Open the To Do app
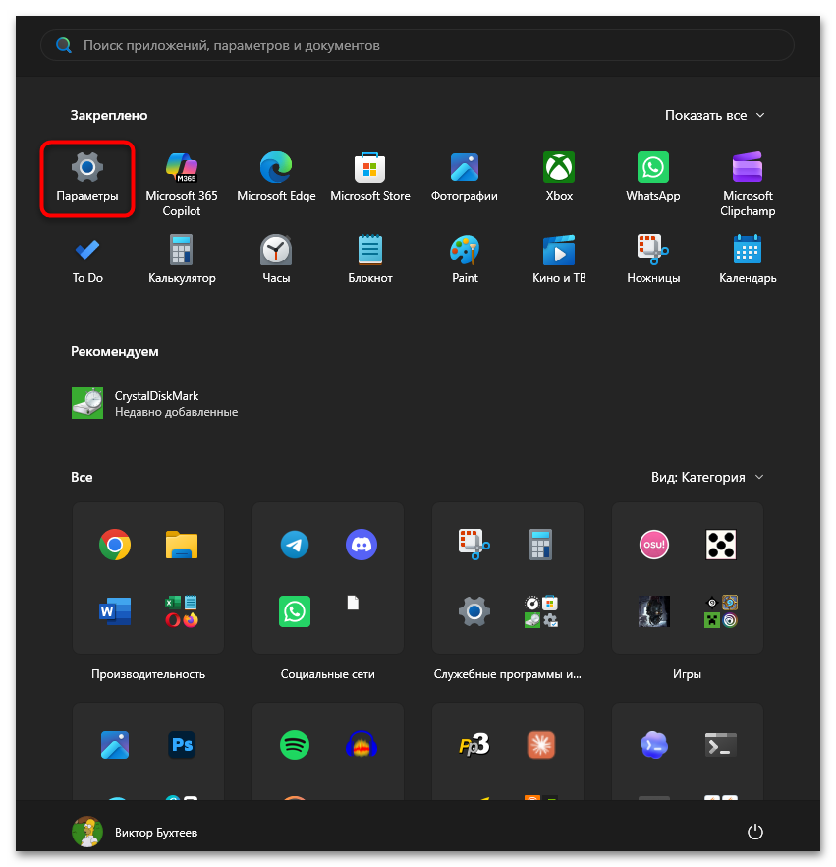 pos(87,260)
